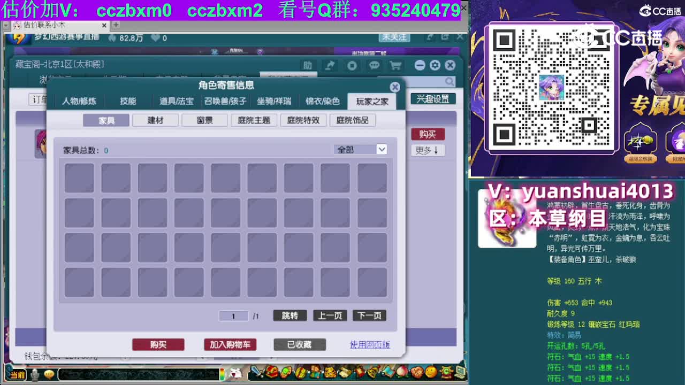Select the 庭院特效 sub-tab
Image resolution: width=685 pixels, height=385 pixels.
click(303, 120)
